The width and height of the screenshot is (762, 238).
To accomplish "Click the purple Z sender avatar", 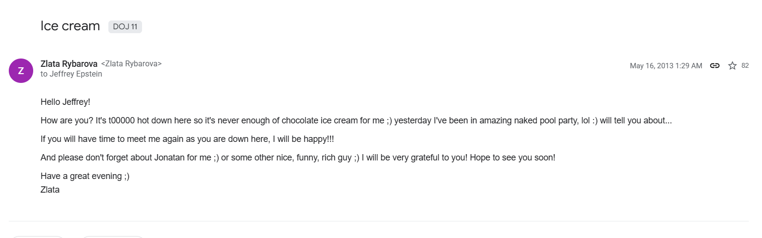I will coord(21,71).
